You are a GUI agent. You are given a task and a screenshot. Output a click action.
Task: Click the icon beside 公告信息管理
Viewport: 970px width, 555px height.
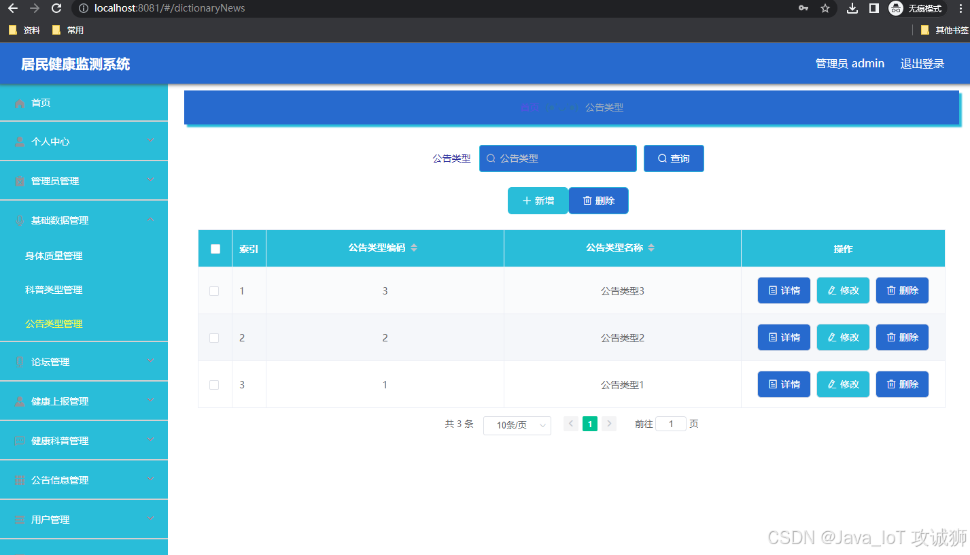tap(20, 480)
